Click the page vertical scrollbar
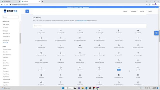The height and width of the screenshot is (90, 160). pyautogui.click(x=159, y=36)
